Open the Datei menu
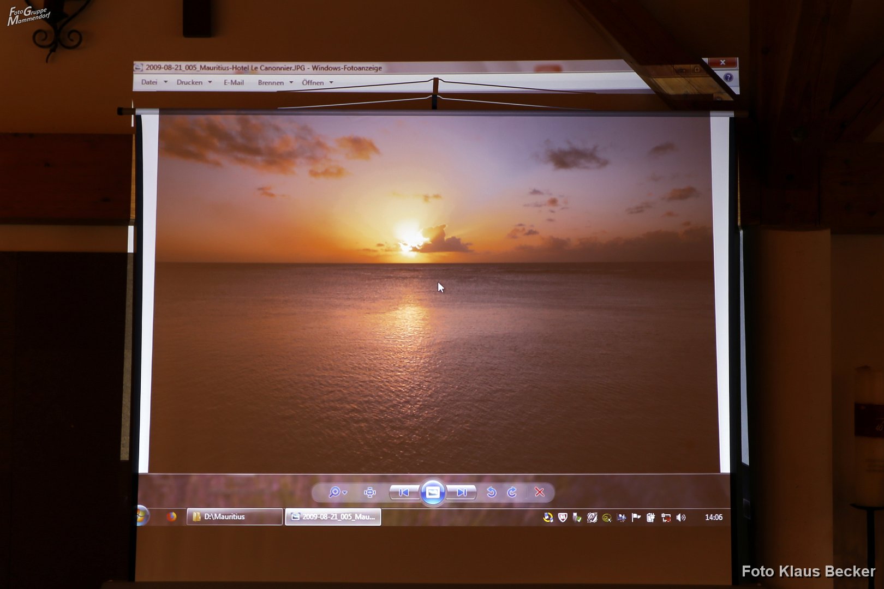This screenshot has width=884, height=589. click(149, 82)
